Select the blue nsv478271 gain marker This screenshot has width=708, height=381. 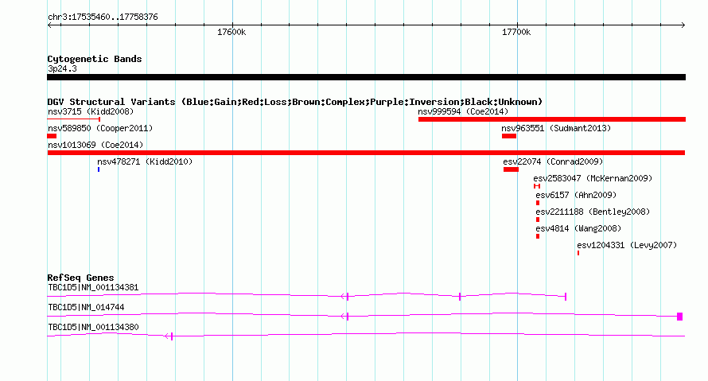click(99, 169)
